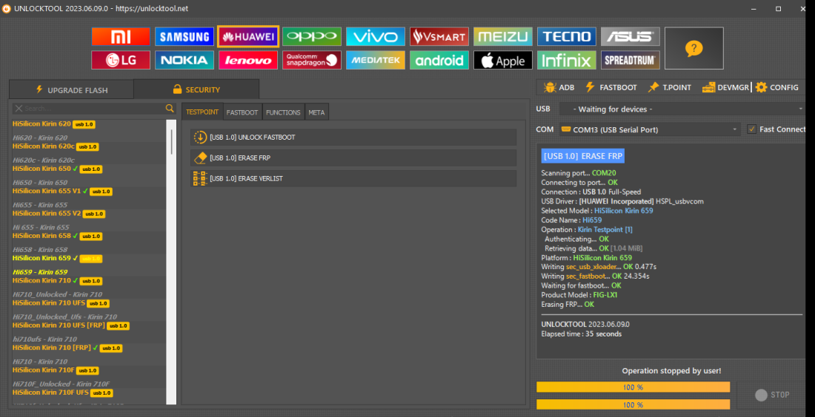Pick the Tecno brand logo

567,36
